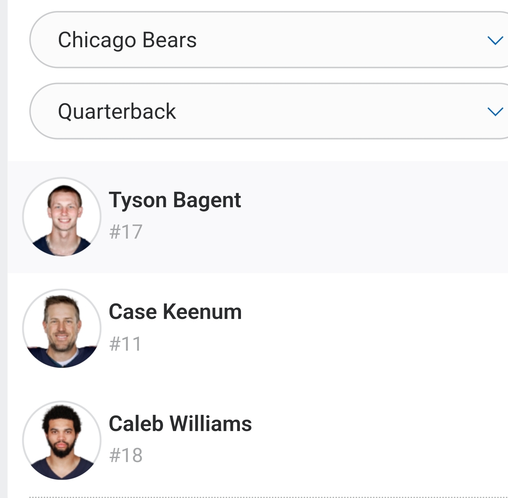Open Case Keenum's player name link

tap(175, 312)
